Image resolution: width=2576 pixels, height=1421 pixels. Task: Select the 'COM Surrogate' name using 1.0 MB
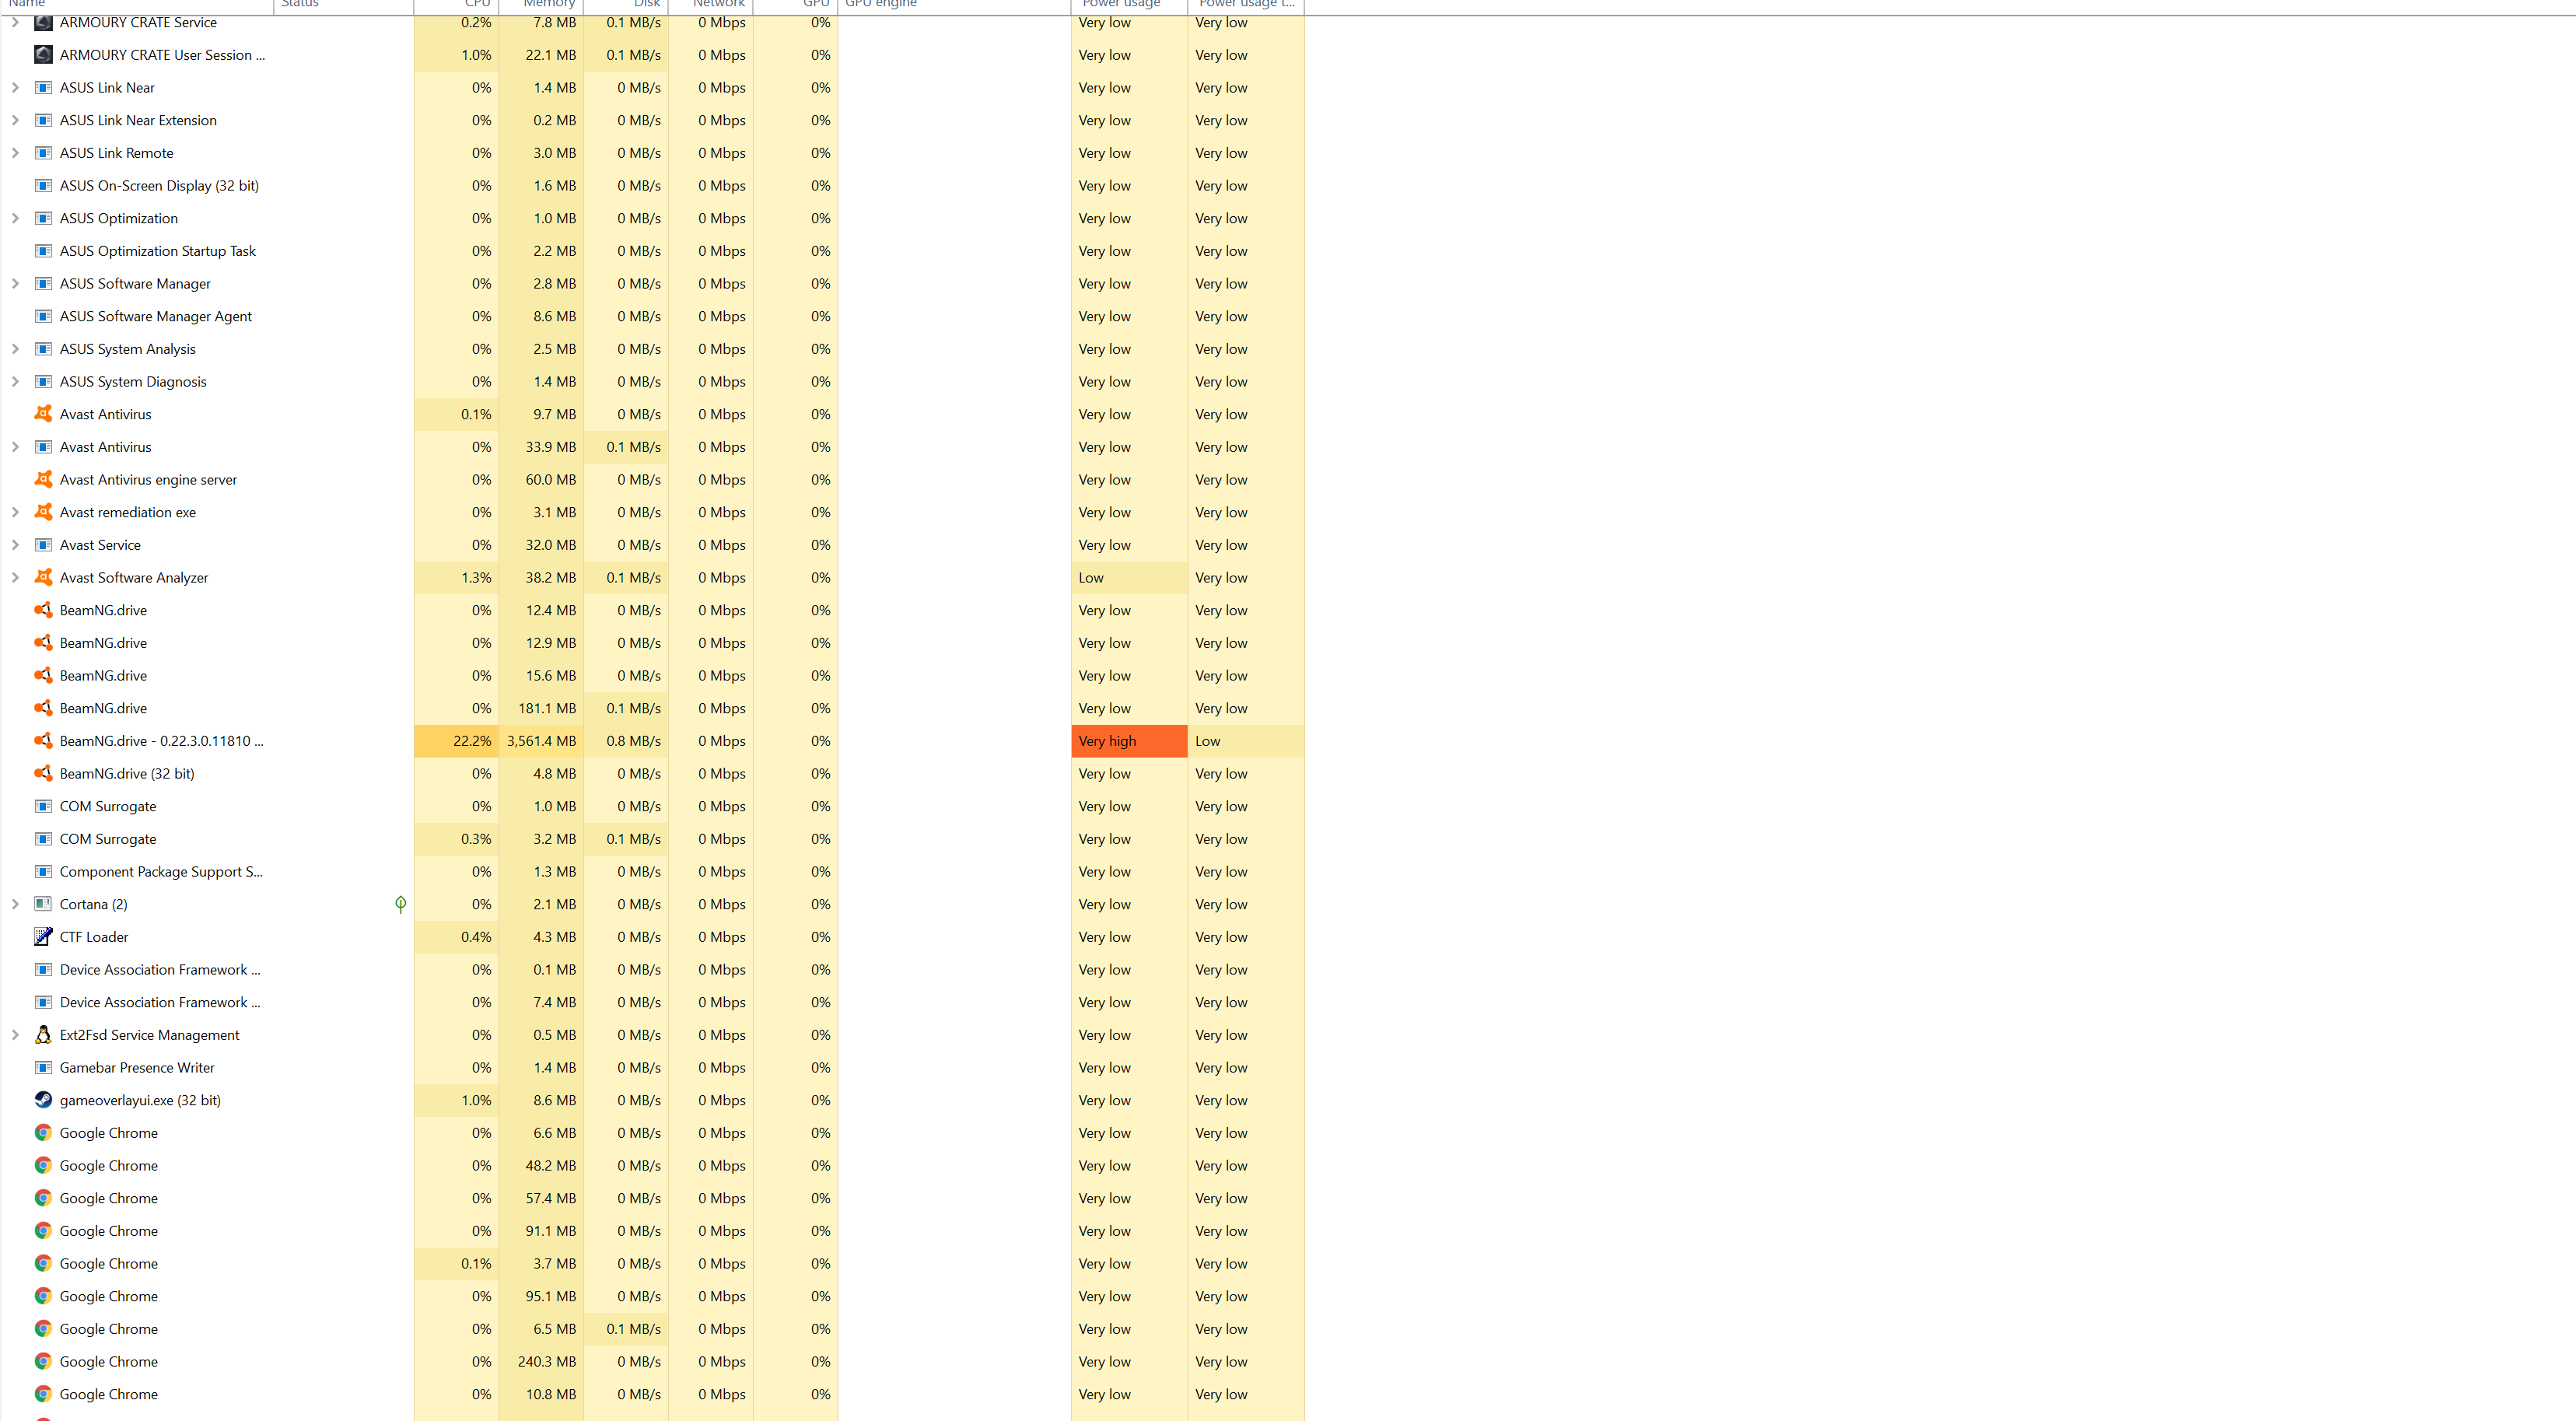coord(108,806)
